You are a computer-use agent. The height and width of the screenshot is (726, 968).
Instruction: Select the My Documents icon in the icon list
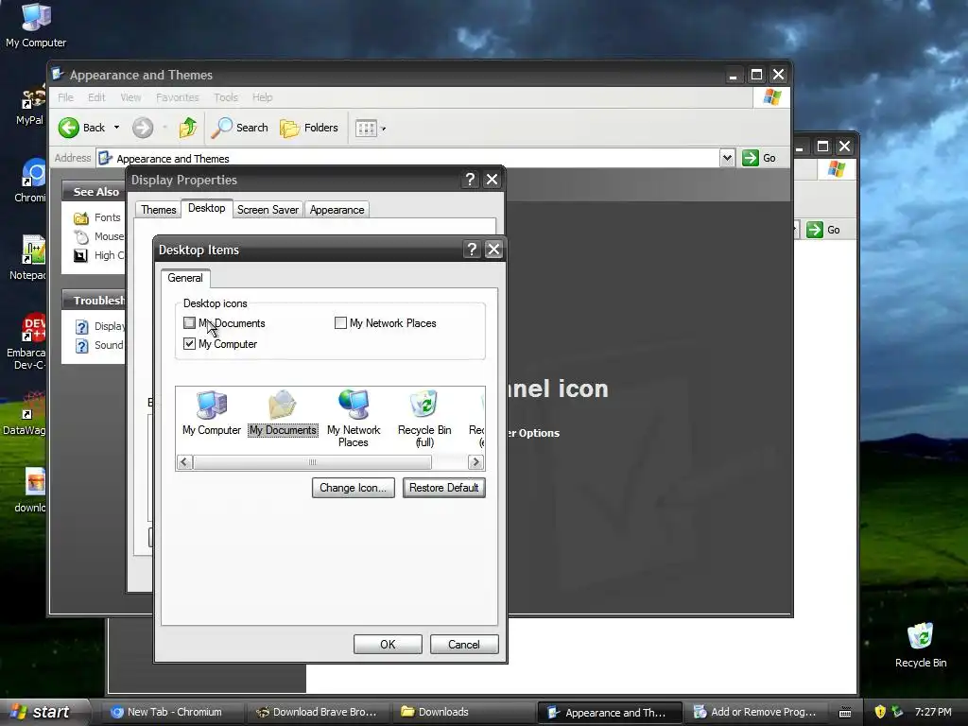tap(283, 413)
